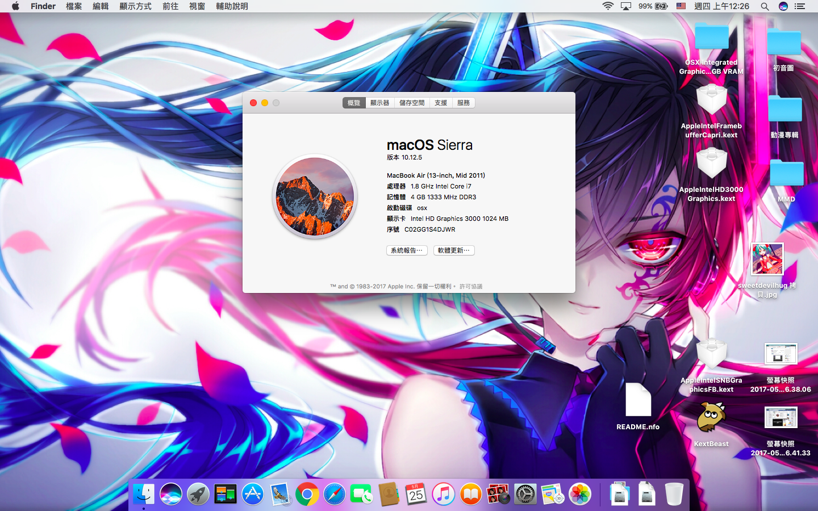The height and width of the screenshot is (511, 818).
Task: Click the version text 10.12.5
Action: point(412,157)
